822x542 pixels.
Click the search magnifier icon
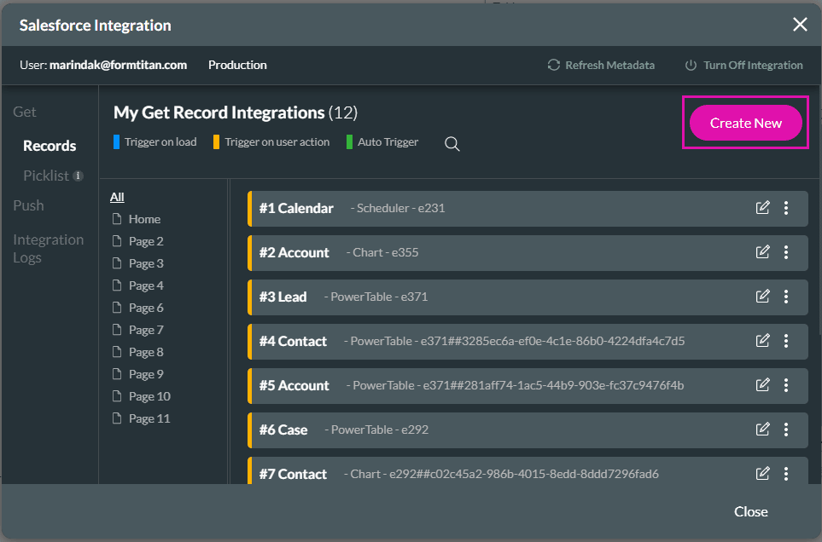452,144
